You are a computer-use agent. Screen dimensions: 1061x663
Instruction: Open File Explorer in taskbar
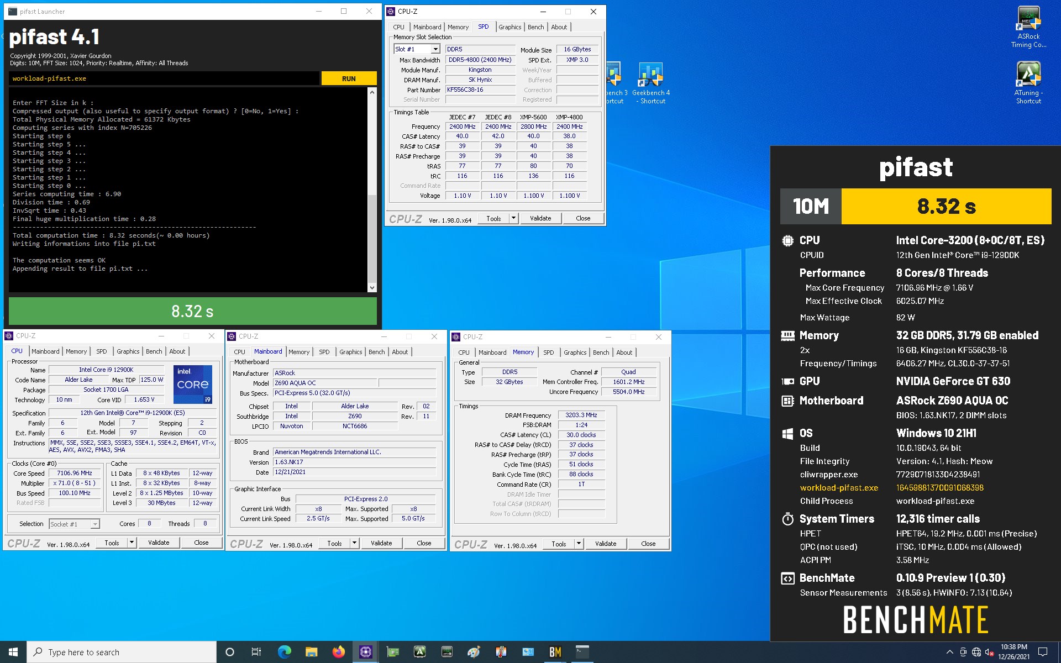311,652
